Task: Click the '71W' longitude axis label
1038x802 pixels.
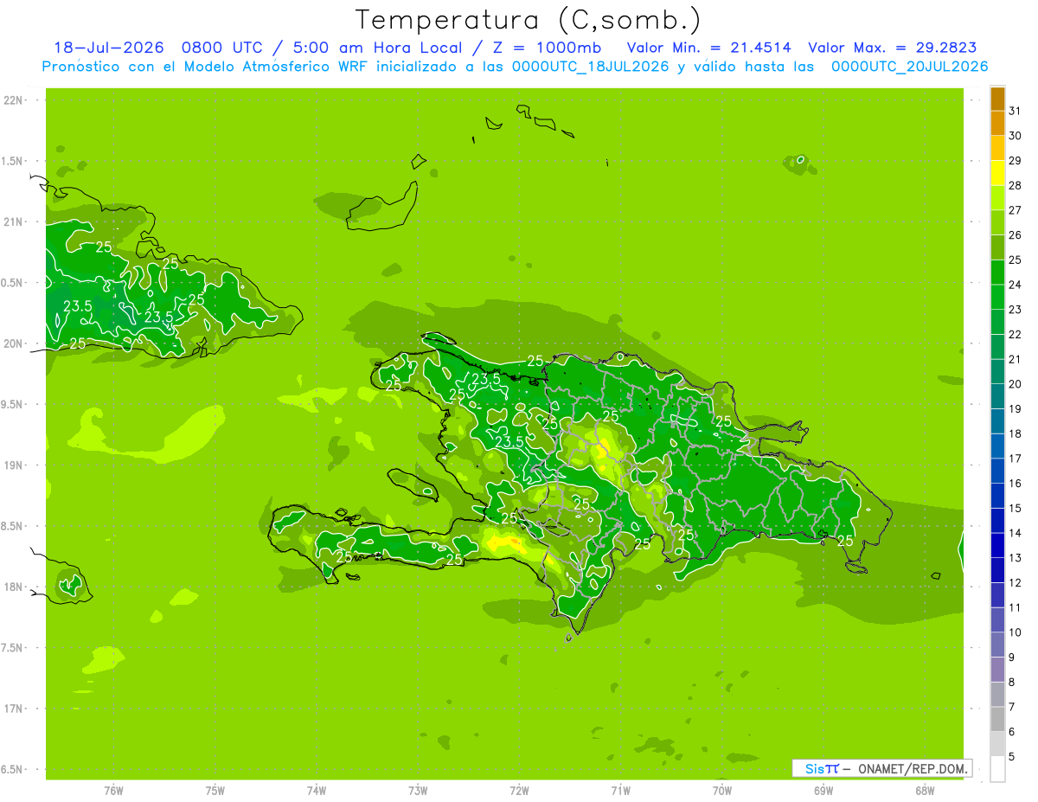Action: 620,791
